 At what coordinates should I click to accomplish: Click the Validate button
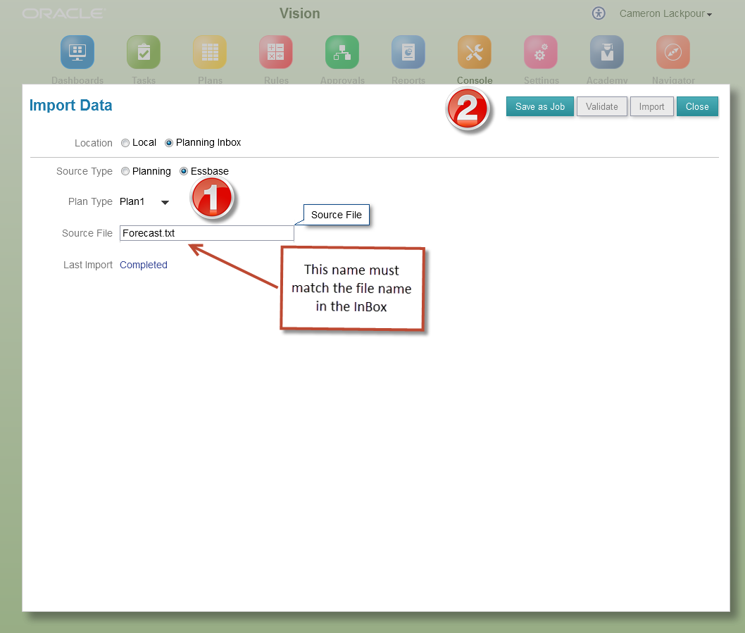point(602,106)
